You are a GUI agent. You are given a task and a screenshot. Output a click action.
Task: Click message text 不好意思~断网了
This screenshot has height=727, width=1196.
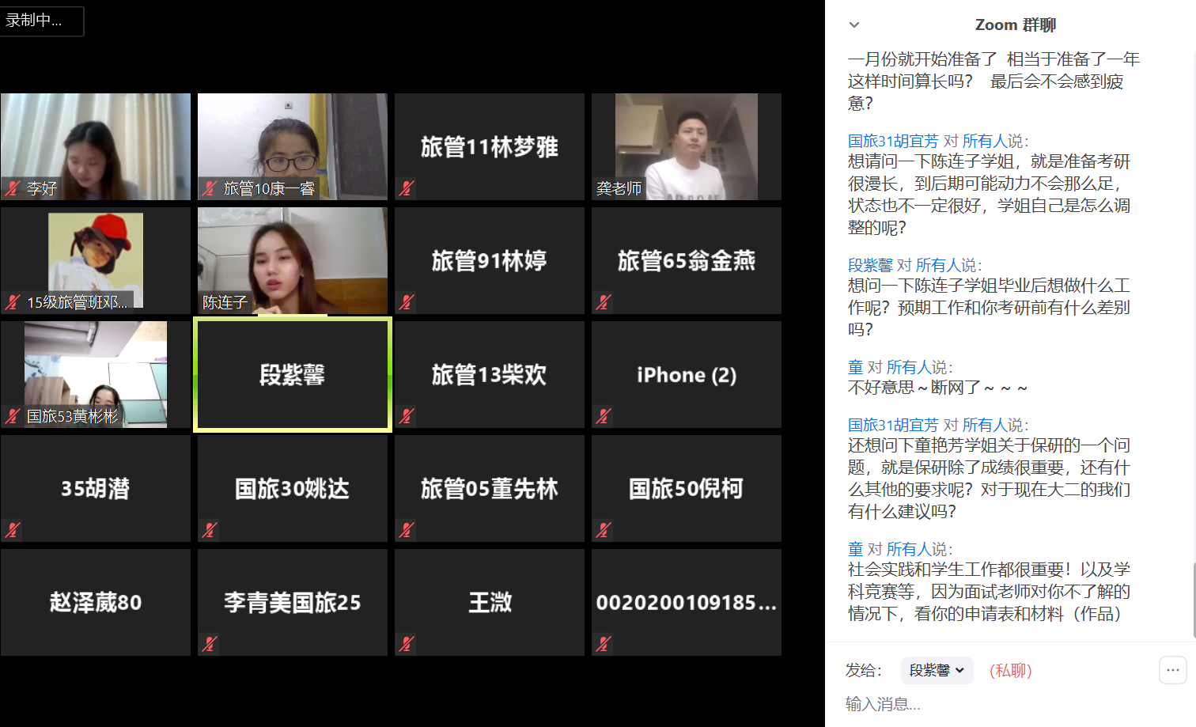coord(938,388)
